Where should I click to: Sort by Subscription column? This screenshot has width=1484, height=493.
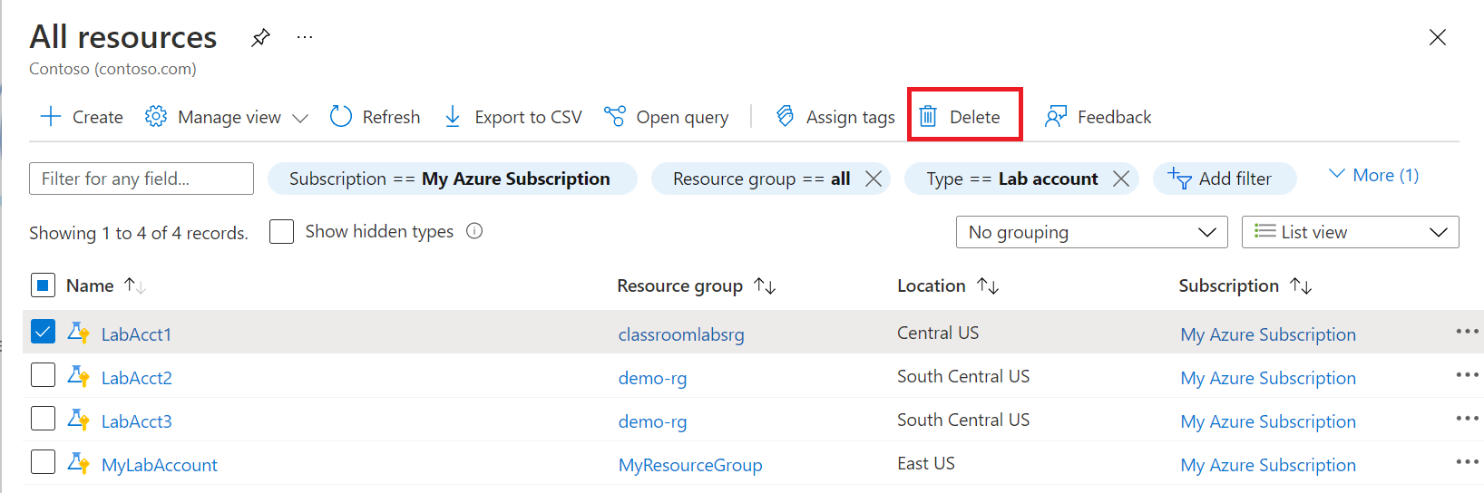[1245, 285]
